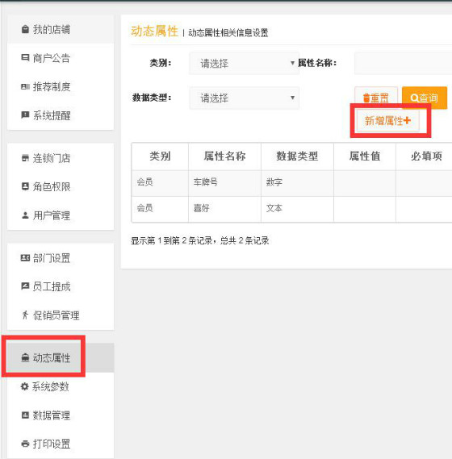Click the card icon beside 推荐制度

(25, 86)
